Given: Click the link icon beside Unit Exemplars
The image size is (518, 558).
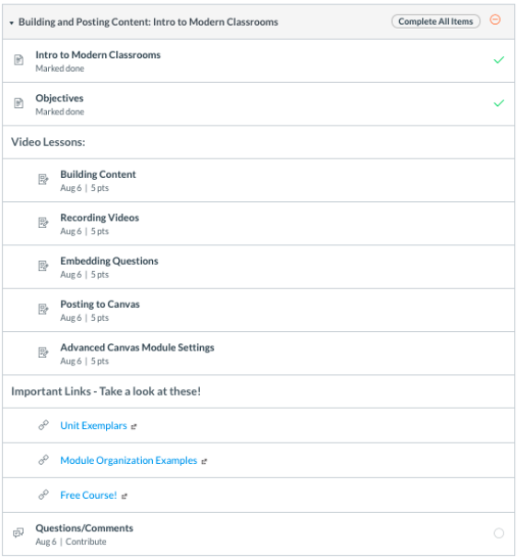Looking at the screenshot, I should pyautogui.click(x=43, y=425).
